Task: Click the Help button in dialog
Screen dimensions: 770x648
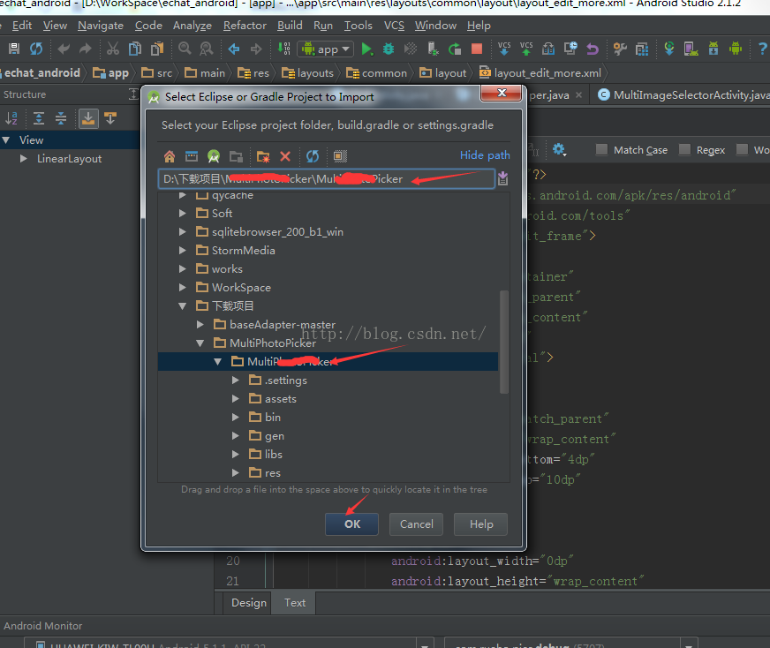Action: [481, 524]
